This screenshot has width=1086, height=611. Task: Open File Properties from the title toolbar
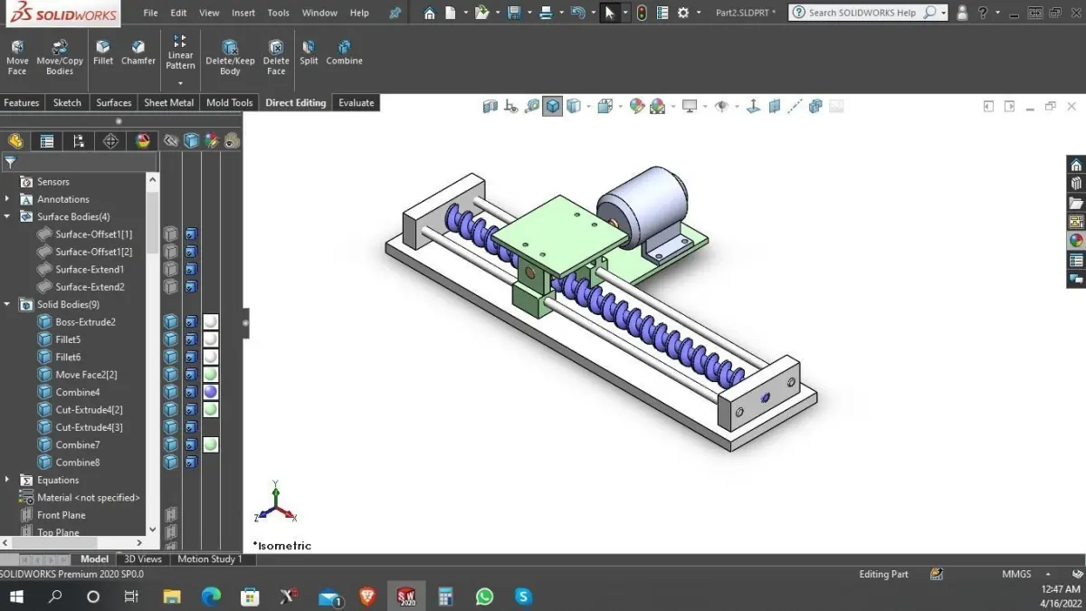pos(663,13)
